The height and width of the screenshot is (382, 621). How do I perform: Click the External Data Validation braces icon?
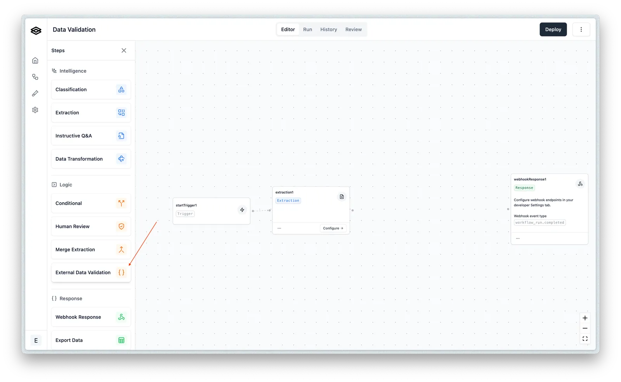coord(121,273)
